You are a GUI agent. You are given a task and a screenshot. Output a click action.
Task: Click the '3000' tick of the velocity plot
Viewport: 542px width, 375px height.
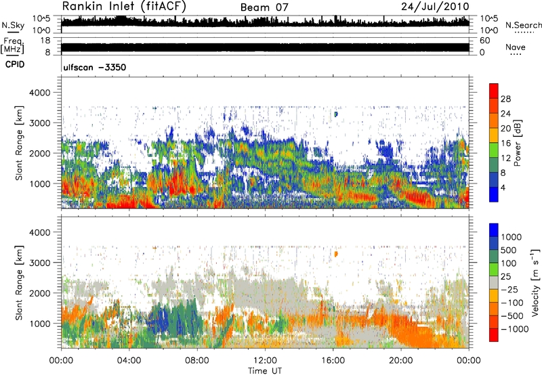[x=40, y=263]
